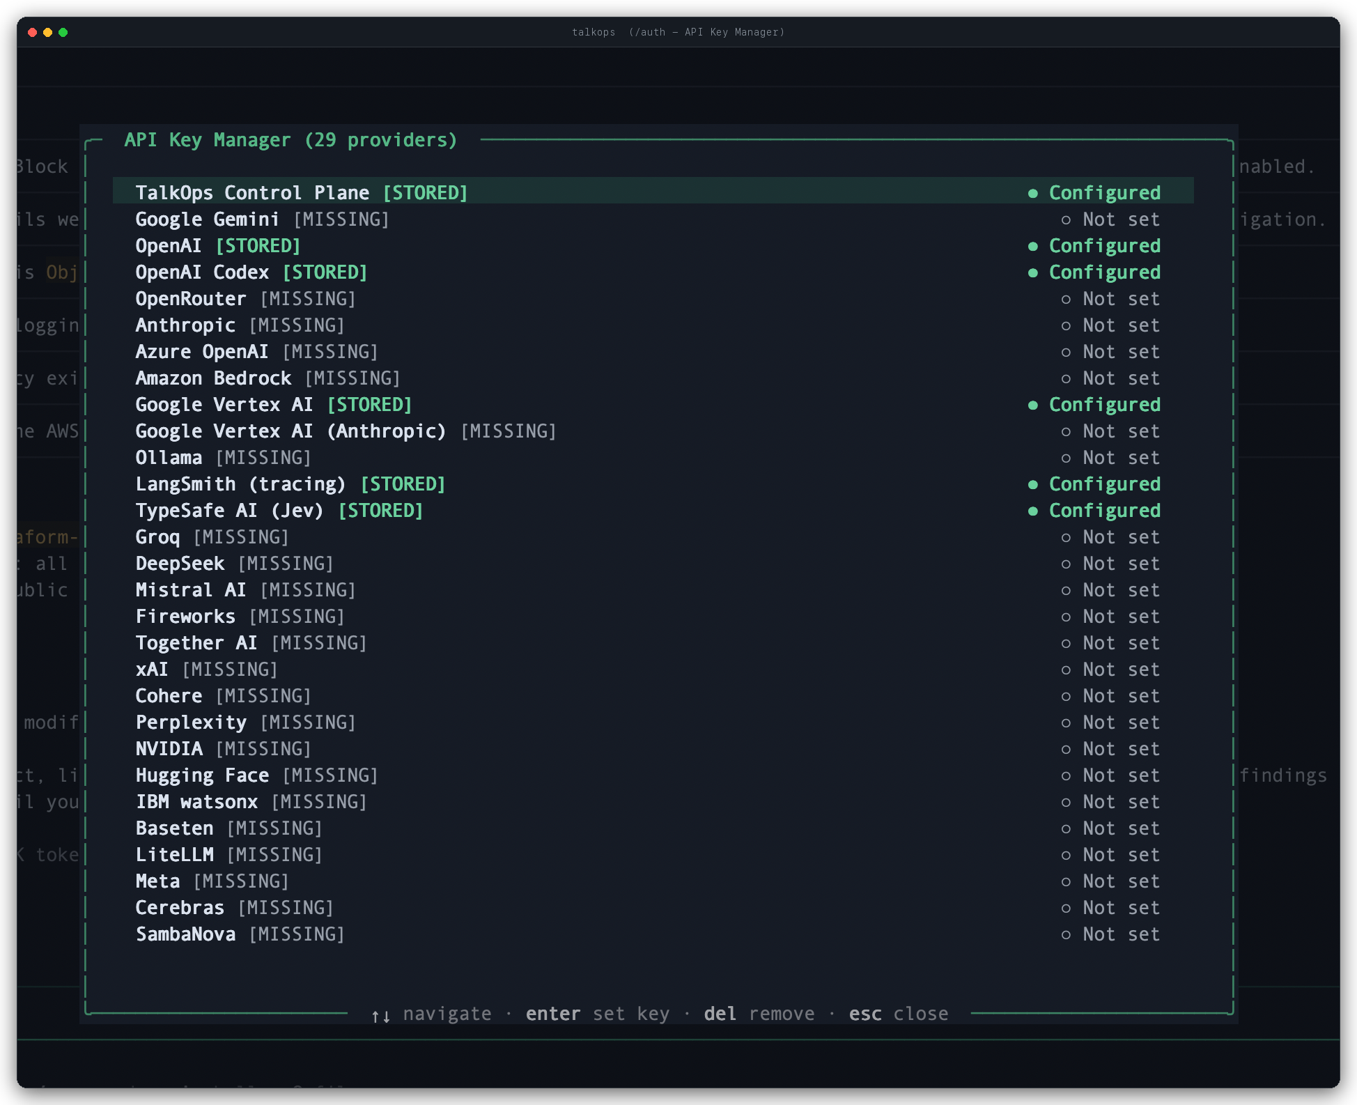Click the talkops window title text
The image size is (1357, 1105).
pos(678,32)
